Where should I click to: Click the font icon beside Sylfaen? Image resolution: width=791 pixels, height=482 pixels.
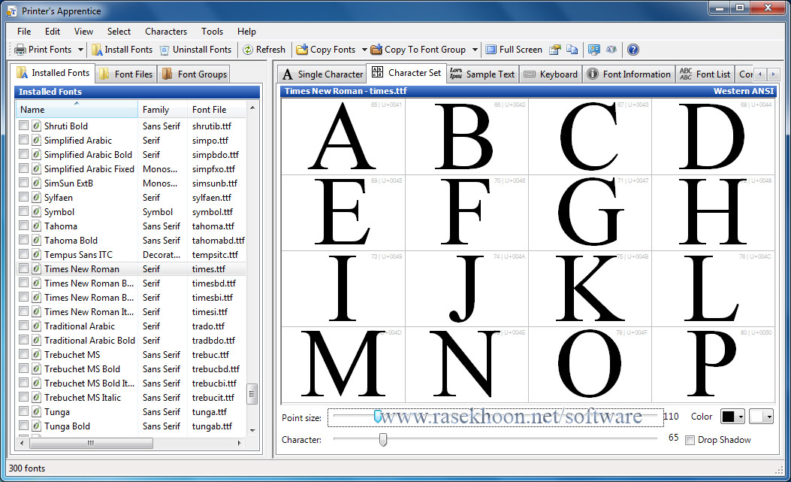point(36,198)
